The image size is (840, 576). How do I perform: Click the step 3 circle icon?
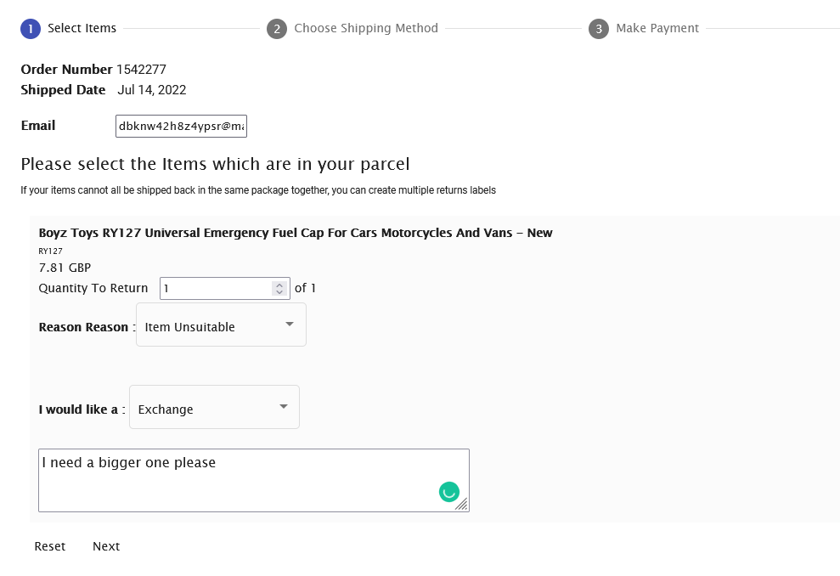[x=599, y=28]
